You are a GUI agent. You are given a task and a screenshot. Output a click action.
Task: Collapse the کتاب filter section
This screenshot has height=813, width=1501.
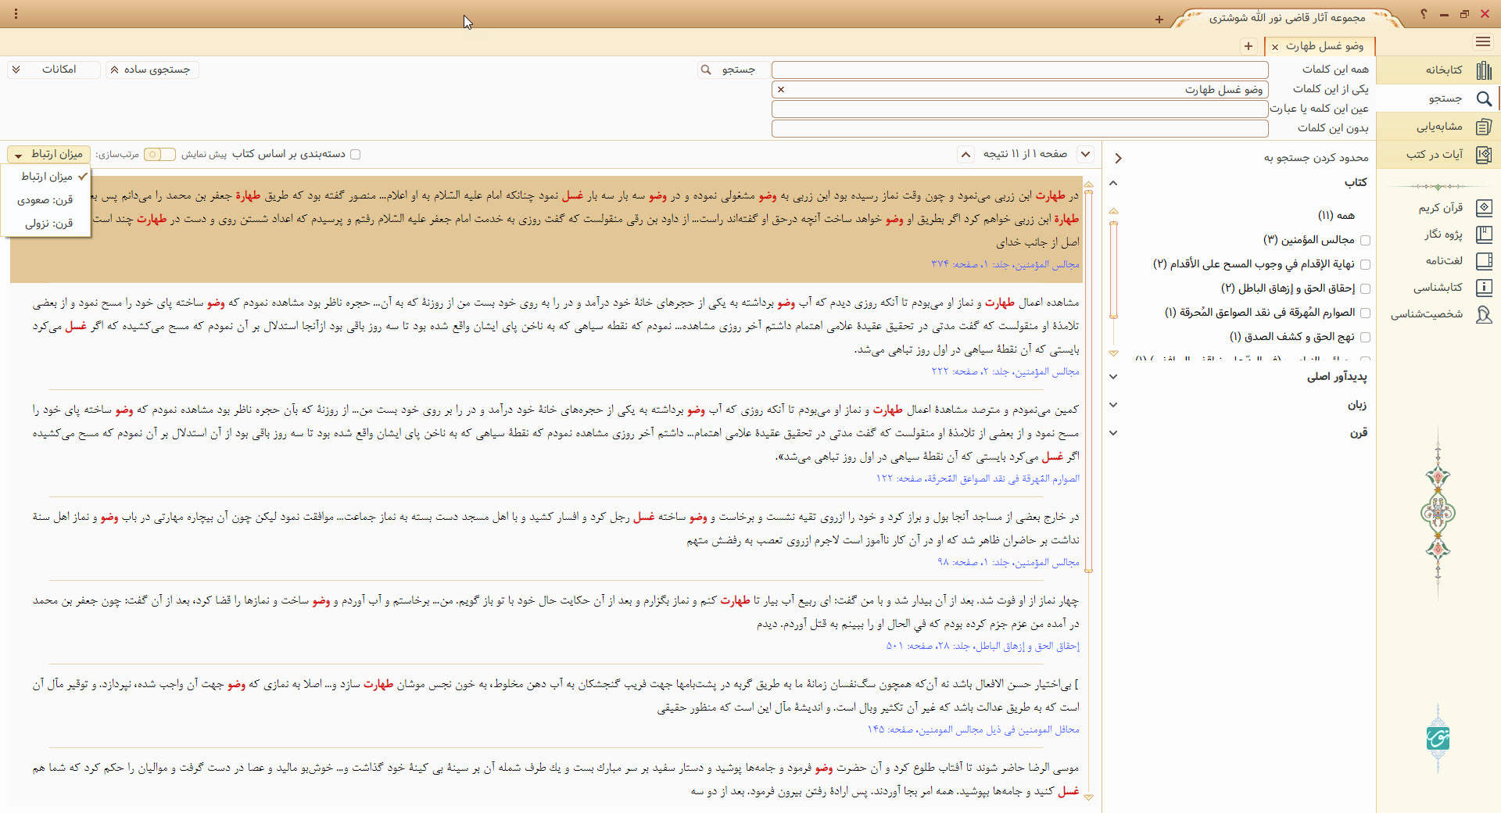pyautogui.click(x=1114, y=183)
